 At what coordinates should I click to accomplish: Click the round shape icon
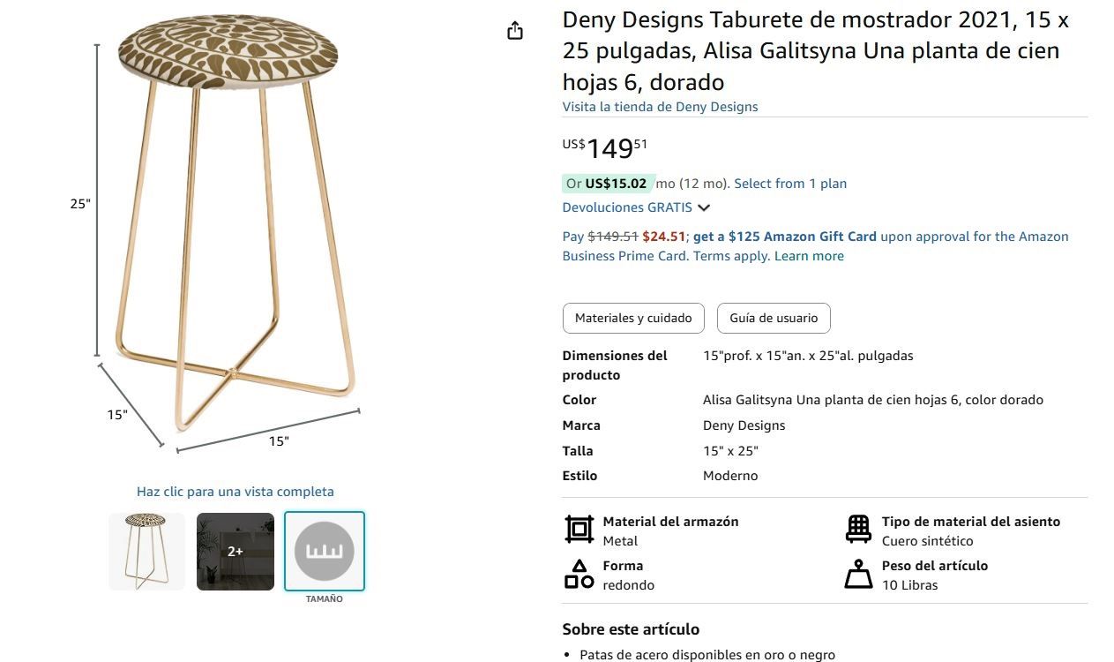579,574
